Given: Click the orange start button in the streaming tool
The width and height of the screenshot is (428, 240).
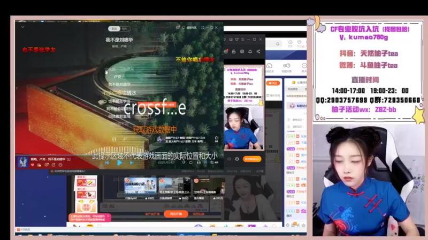Looking at the screenshot, I should click(x=251, y=159).
